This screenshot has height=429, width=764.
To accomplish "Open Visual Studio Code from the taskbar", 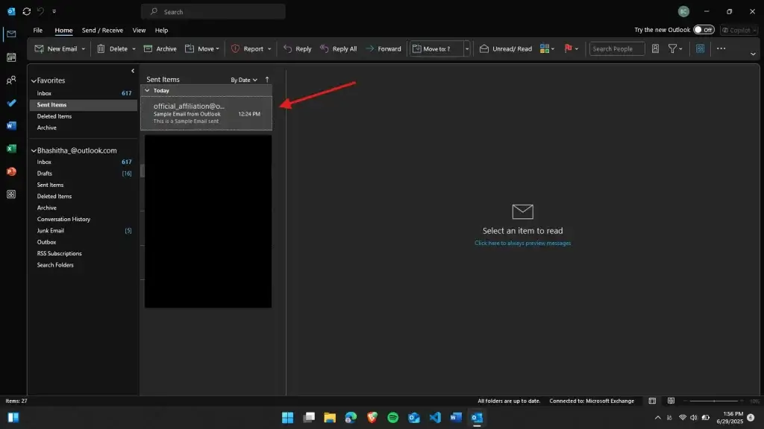I will point(435,417).
